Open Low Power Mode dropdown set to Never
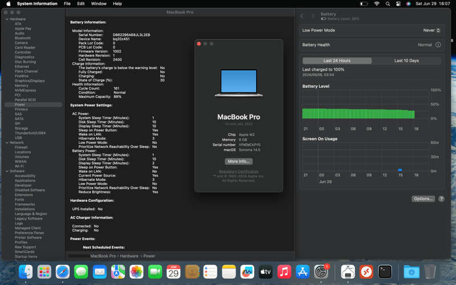This screenshot has height=285, width=456. pos(432,30)
